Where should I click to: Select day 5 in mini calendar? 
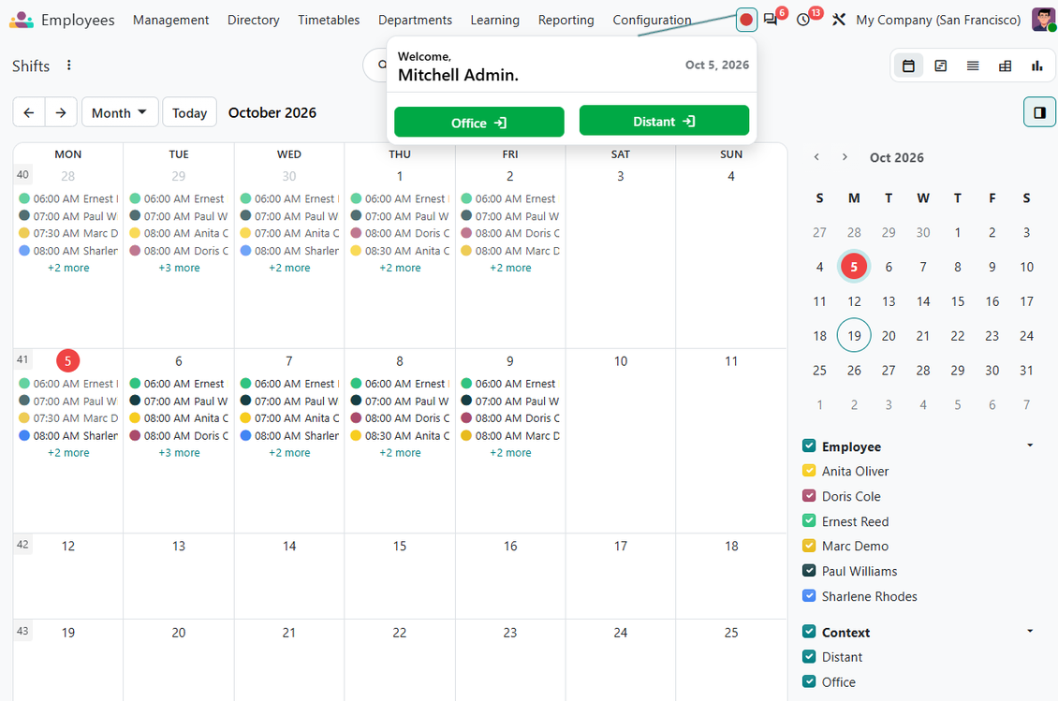(x=854, y=267)
